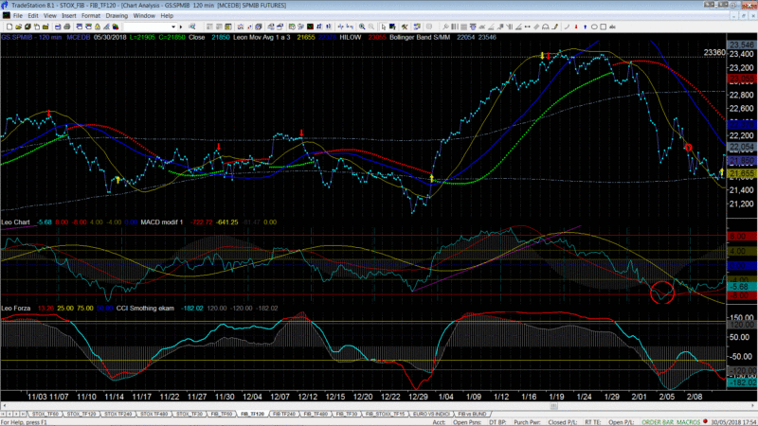Click the 23360 price level label
758x426 pixels.
point(714,52)
